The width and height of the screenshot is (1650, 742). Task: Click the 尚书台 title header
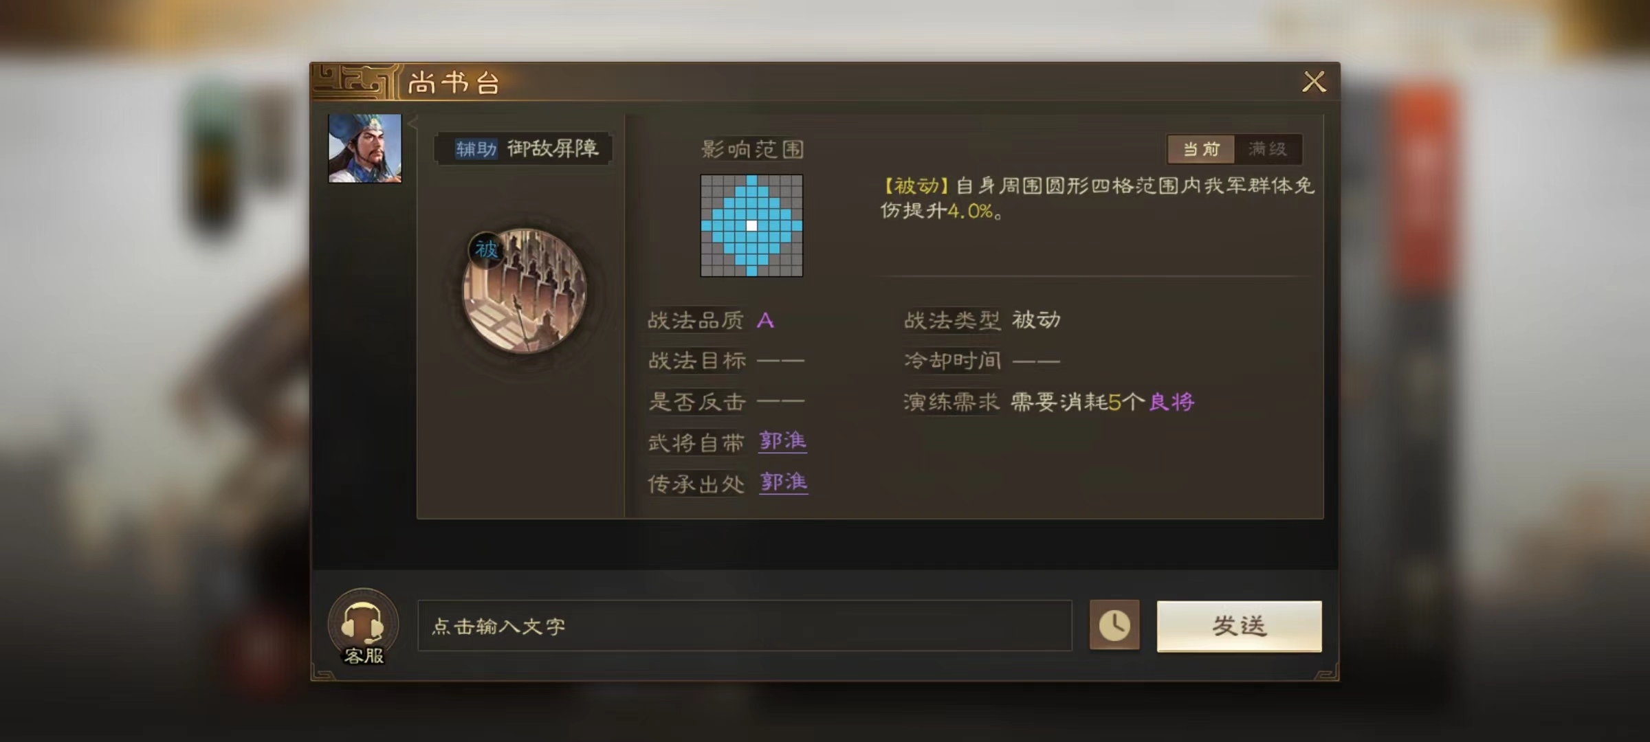click(x=454, y=83)
